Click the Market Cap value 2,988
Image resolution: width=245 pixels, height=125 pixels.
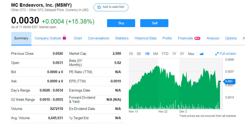pos(117,53)
